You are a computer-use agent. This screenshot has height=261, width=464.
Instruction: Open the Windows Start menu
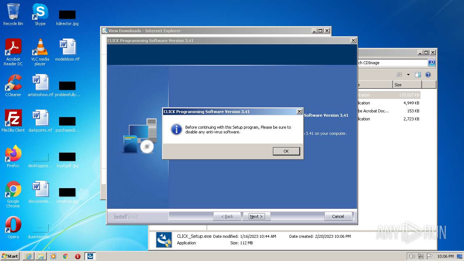[10, 256]
